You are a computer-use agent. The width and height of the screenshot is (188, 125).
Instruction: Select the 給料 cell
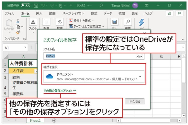coord(23,77)
